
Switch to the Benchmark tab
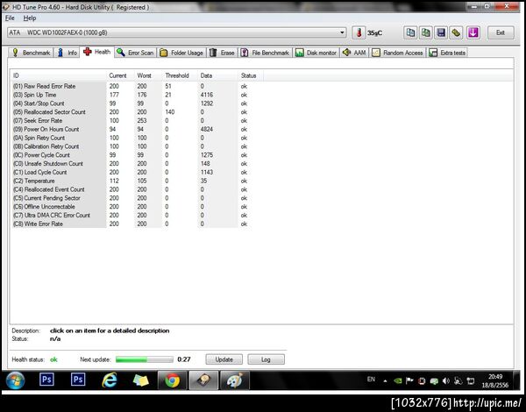tap(31, 53)
